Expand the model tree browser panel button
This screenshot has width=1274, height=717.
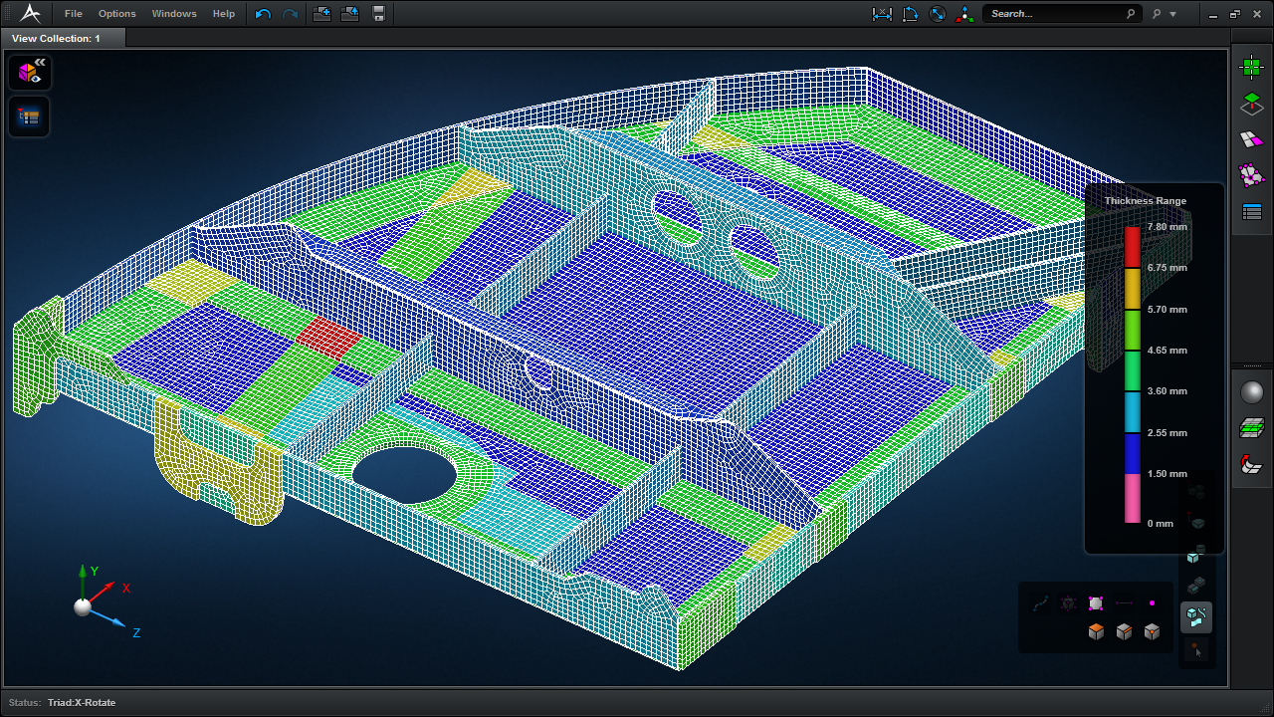(30, 117)
